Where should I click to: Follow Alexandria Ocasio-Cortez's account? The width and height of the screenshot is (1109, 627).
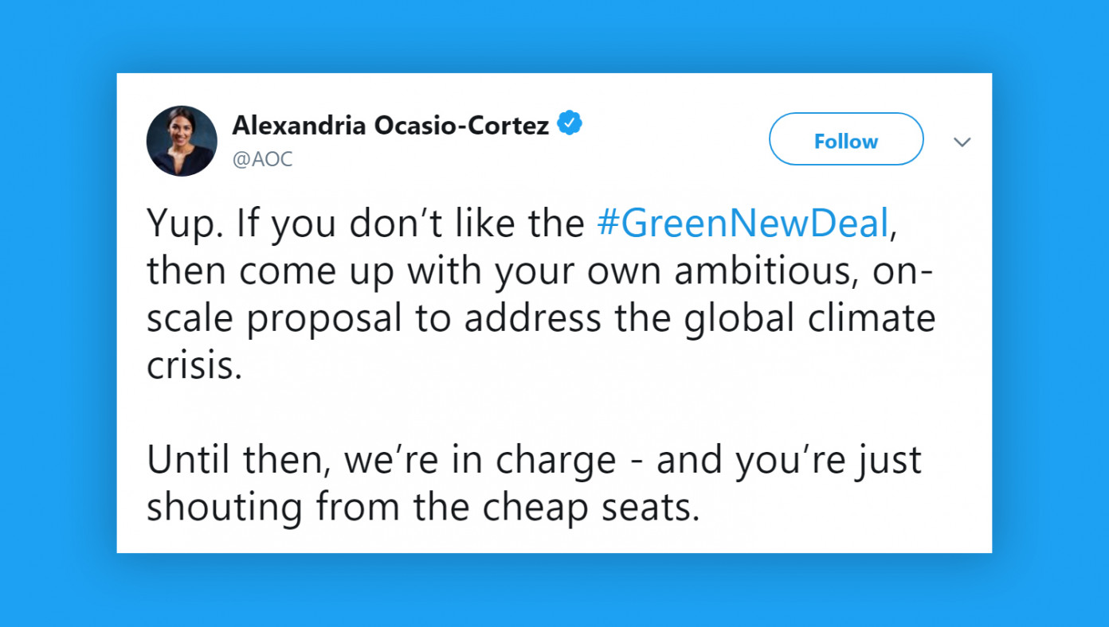846,139
